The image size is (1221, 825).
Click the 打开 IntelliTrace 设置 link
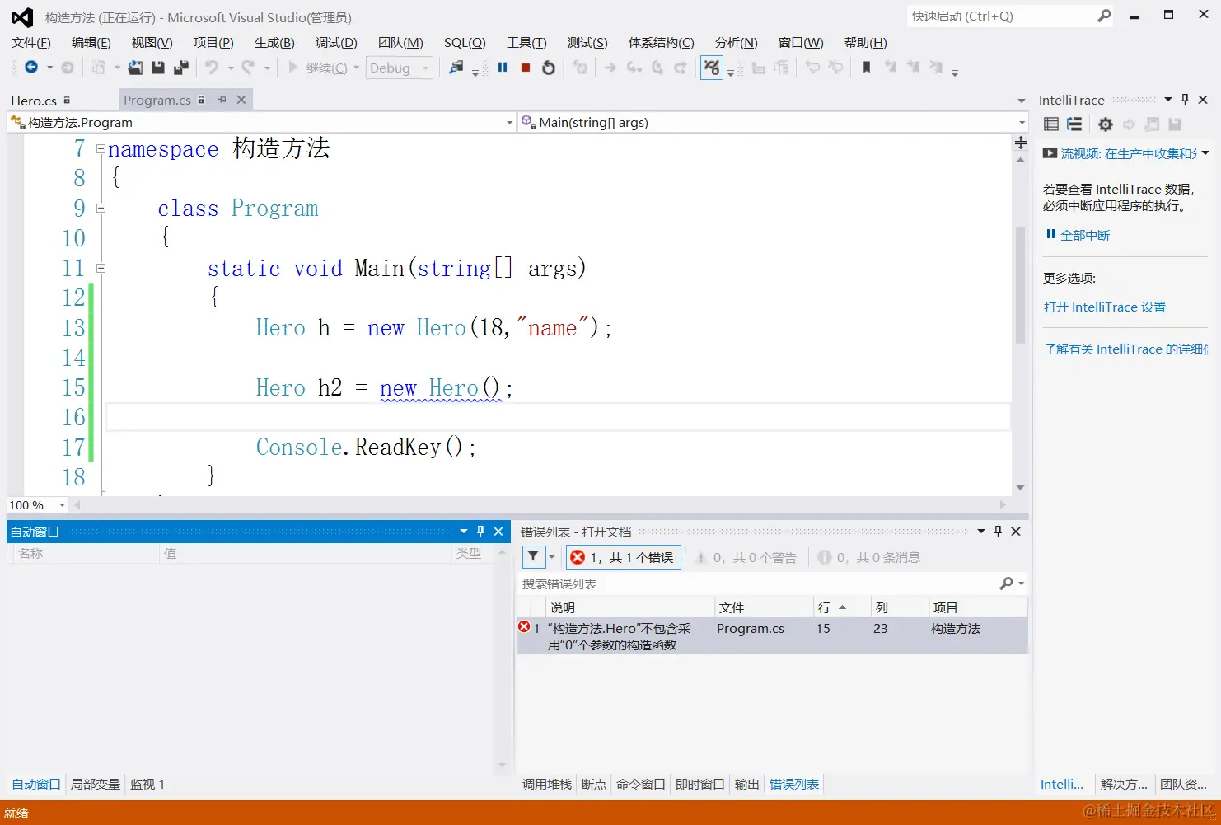click(x=1105, y=307)
